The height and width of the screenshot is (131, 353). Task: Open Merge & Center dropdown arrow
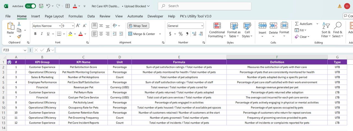click(x=160, y=34)
